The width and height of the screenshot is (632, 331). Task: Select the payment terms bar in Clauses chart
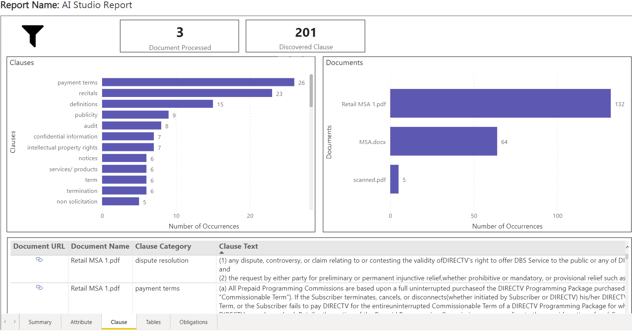[x=198, y=82]
